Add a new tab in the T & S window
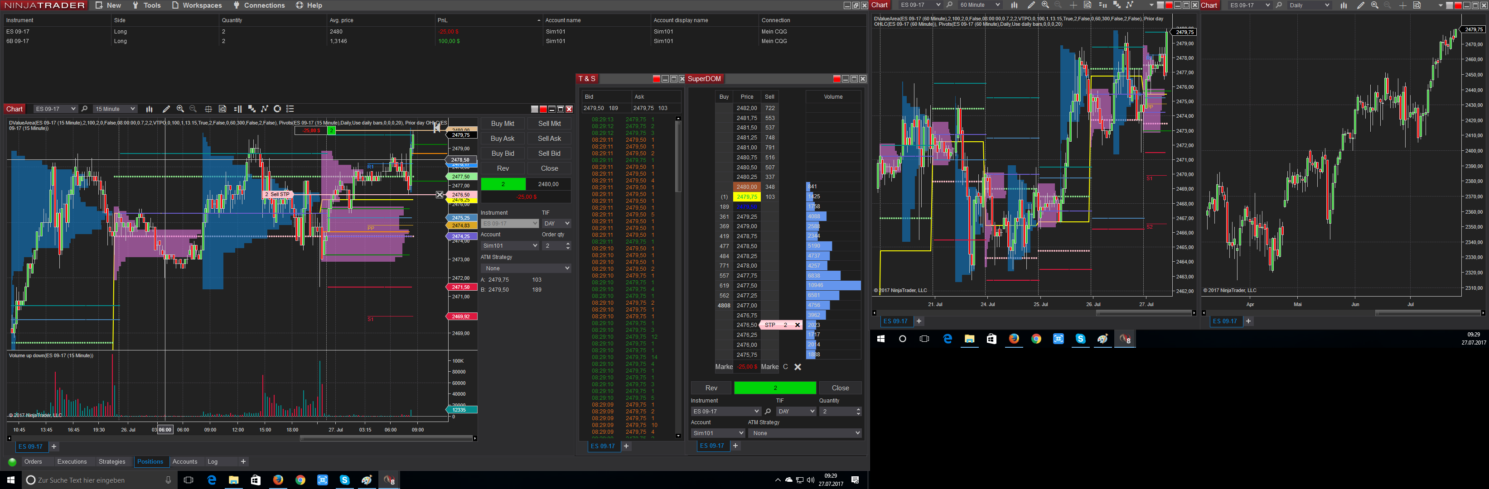1489x489 pixels. click(x=626, y=446)
